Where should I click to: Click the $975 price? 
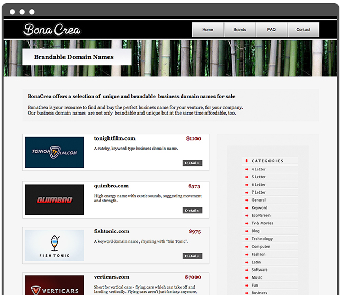click(195, 232)
